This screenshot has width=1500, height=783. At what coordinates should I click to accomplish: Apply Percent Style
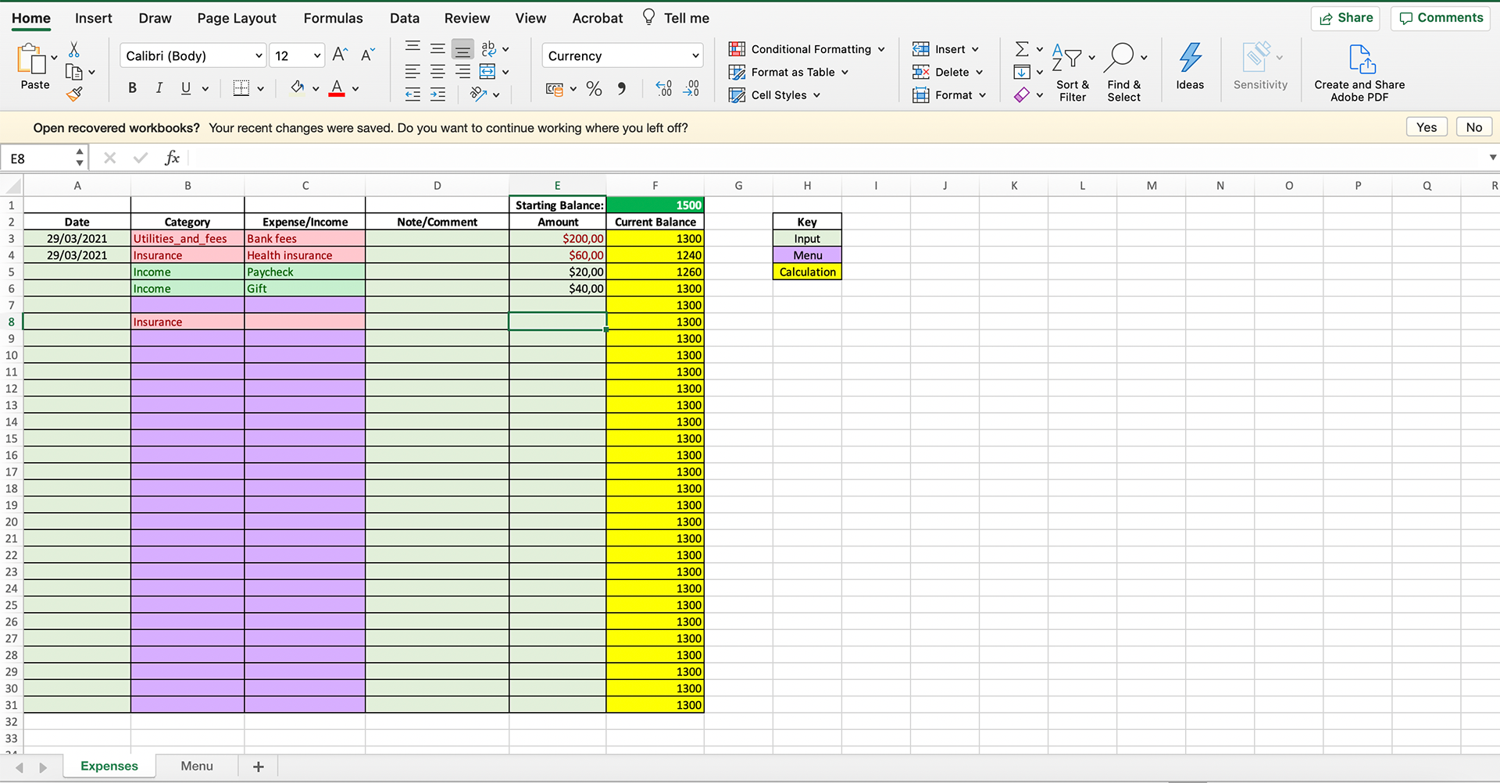click(x=594, y=89)
